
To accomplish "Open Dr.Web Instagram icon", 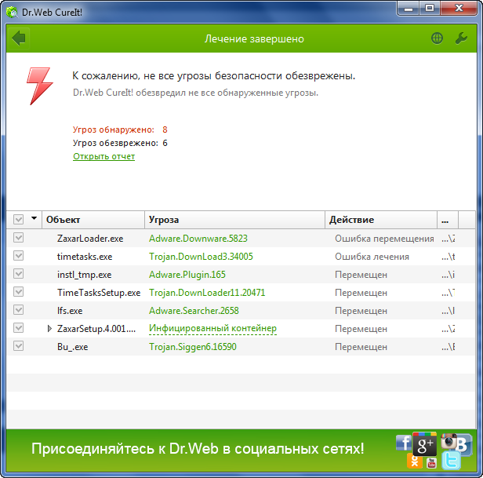I will (448, 441).
